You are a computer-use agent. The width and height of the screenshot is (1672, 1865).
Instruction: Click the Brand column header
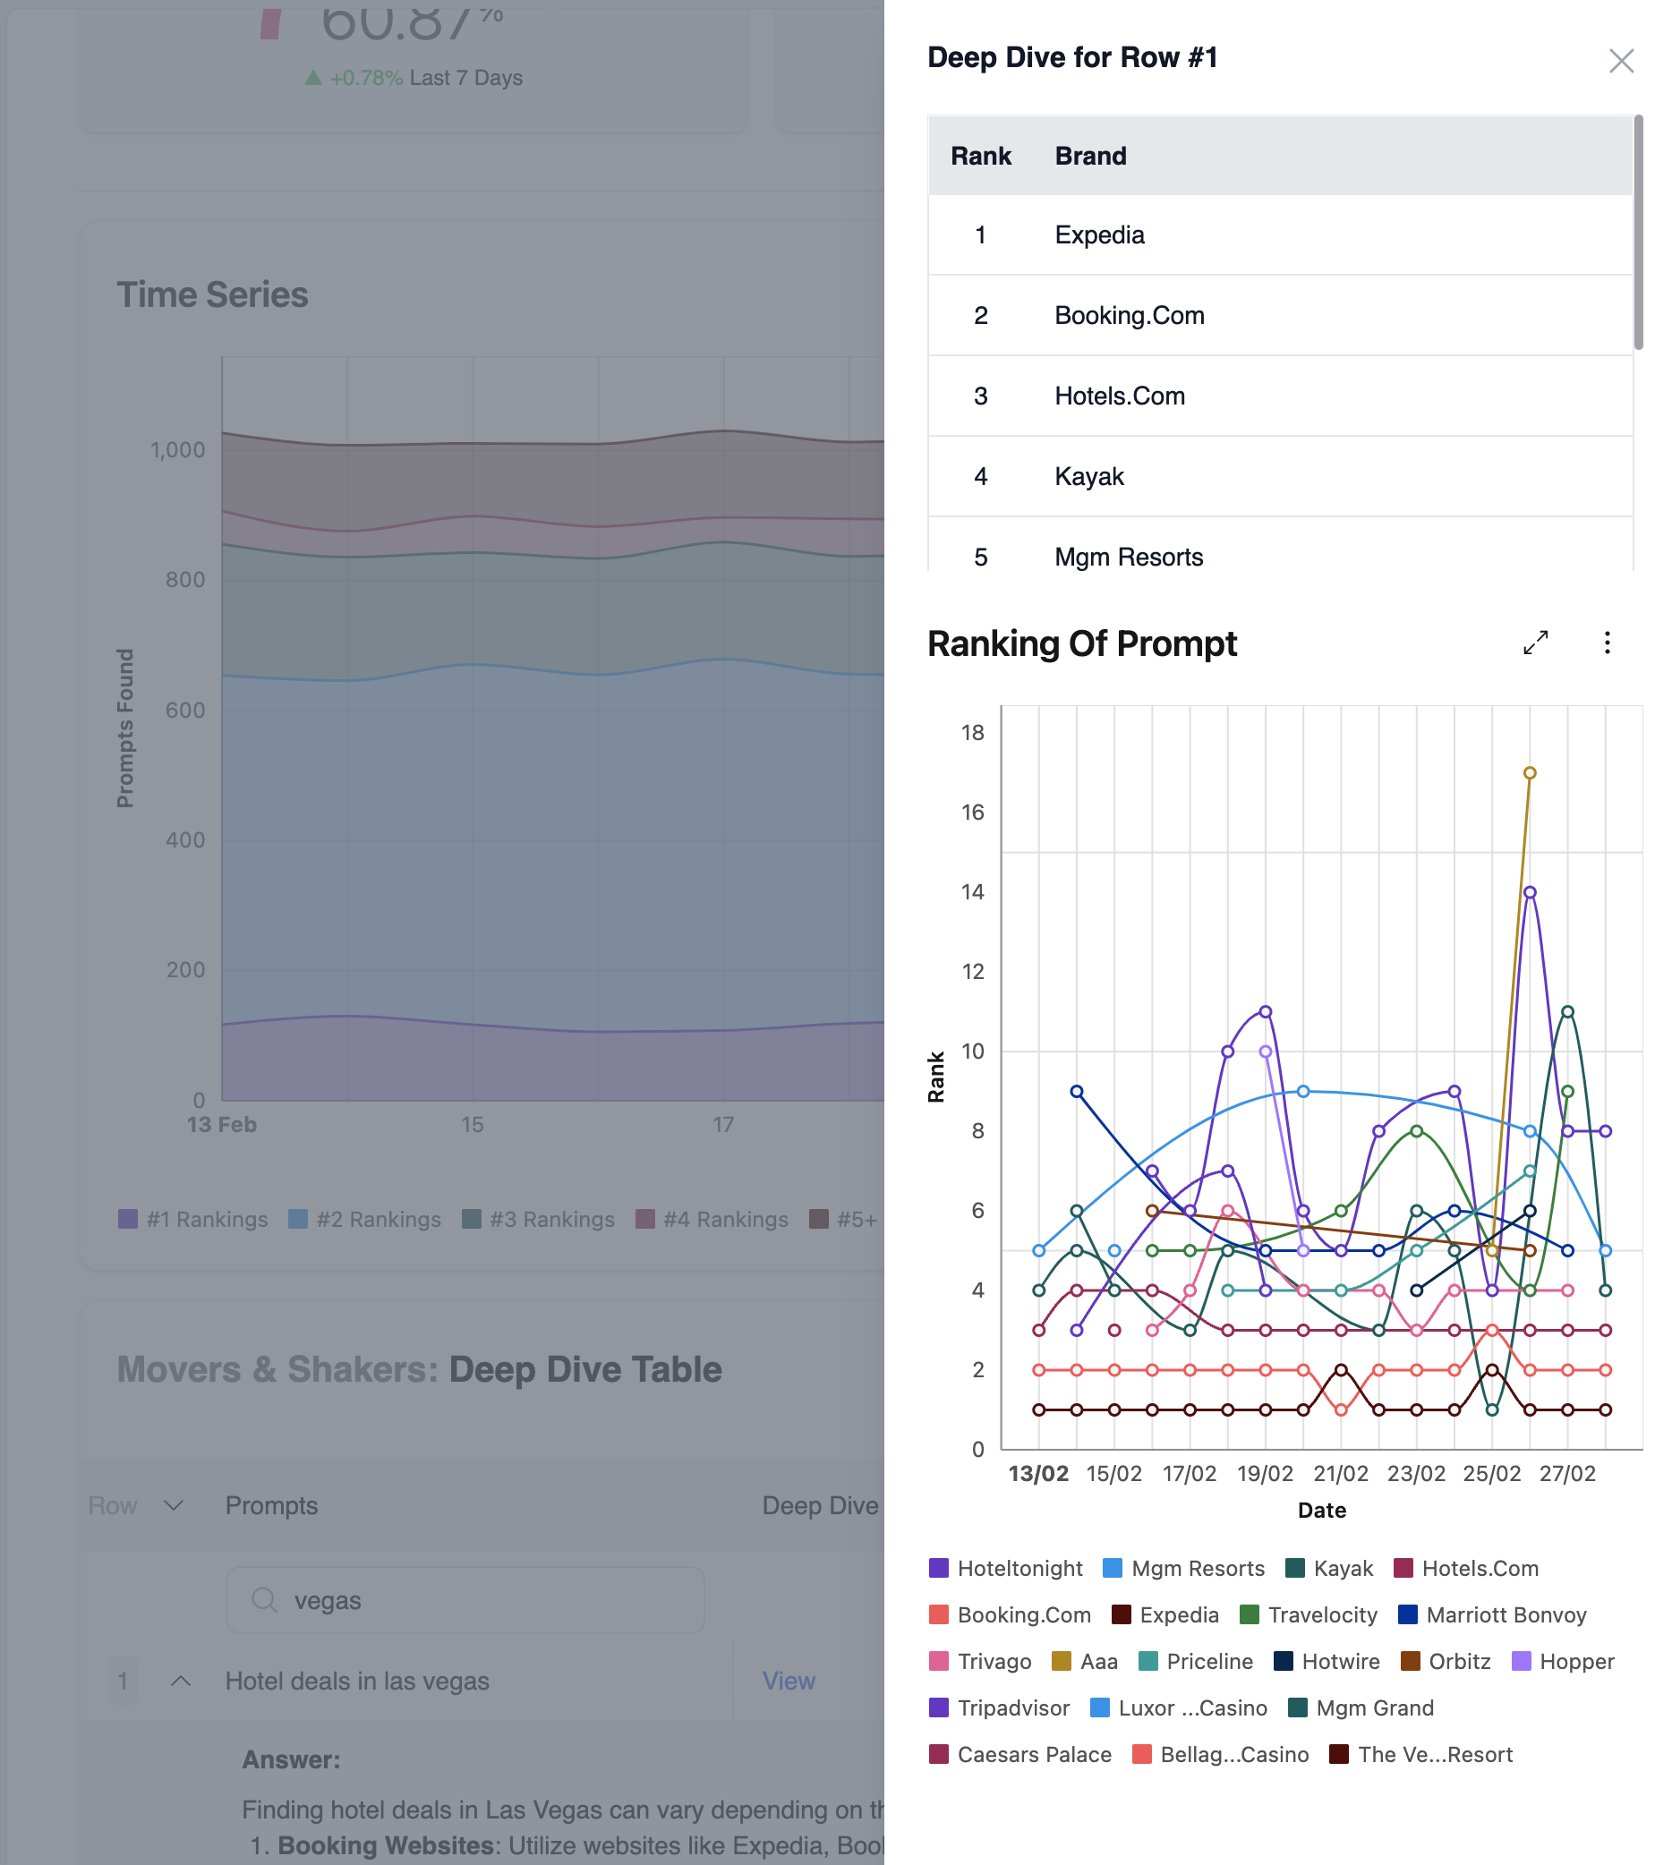click(1089, 156)
